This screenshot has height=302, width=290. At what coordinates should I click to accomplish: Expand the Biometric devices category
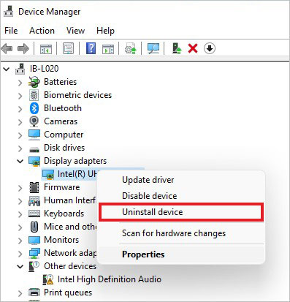(20, 96)
